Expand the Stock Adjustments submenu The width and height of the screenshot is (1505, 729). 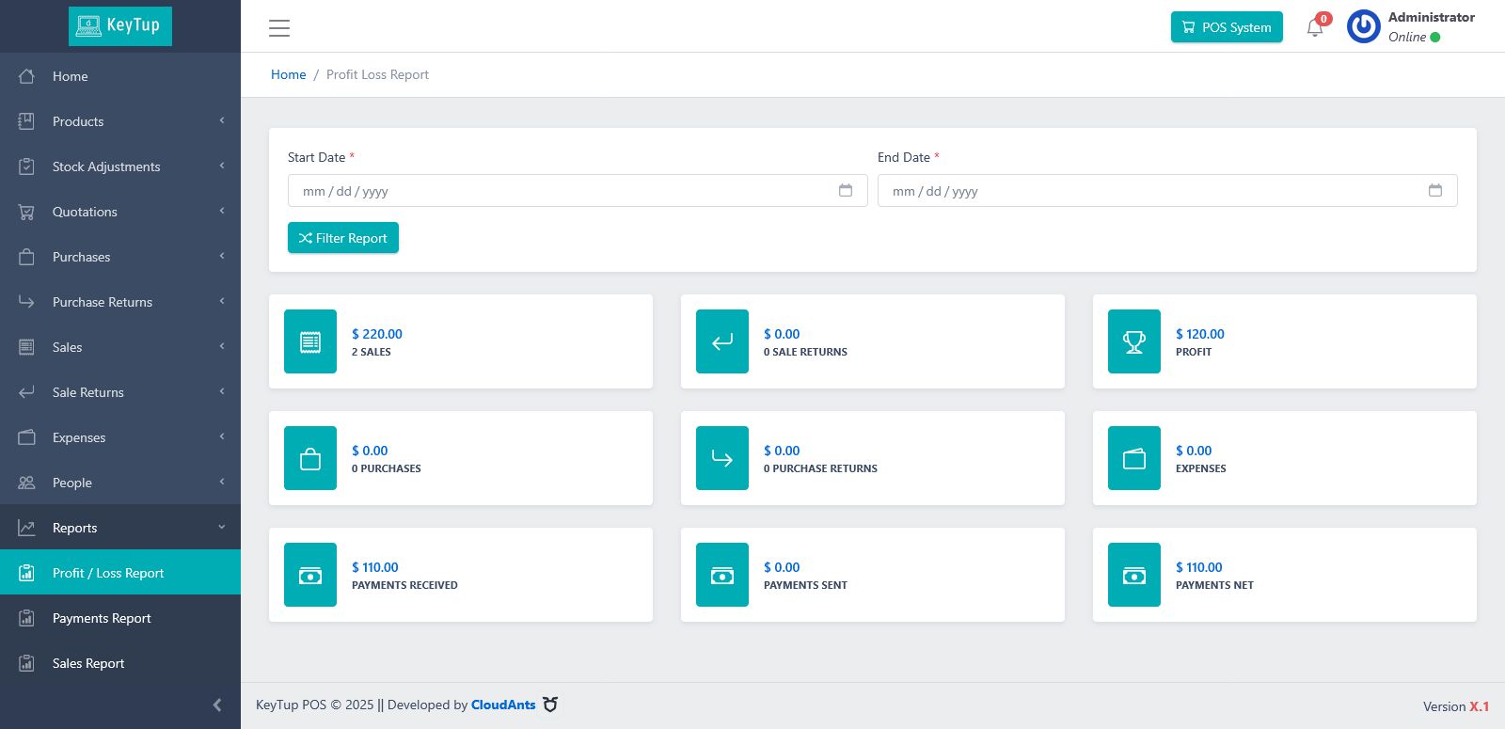click(120, 166)
